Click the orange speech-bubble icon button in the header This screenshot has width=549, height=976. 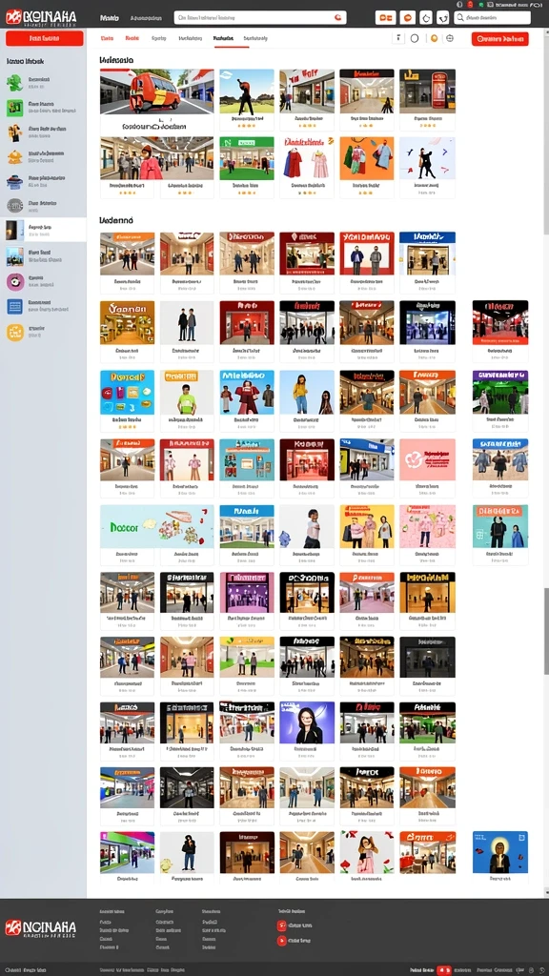[x=407, y=17]
